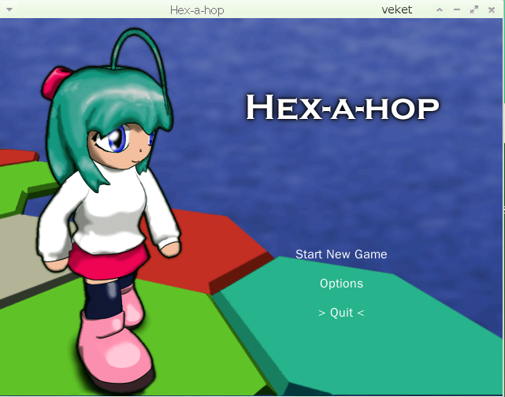The image size is (505, 397).
Task: Maximize the Hex-a-hop window
Action: tap(474, 10)
